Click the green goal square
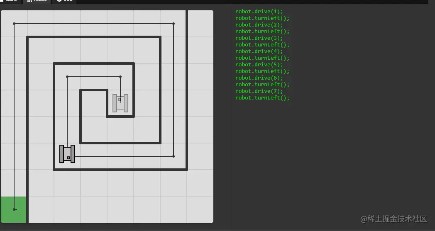 [x=14, y=210]
